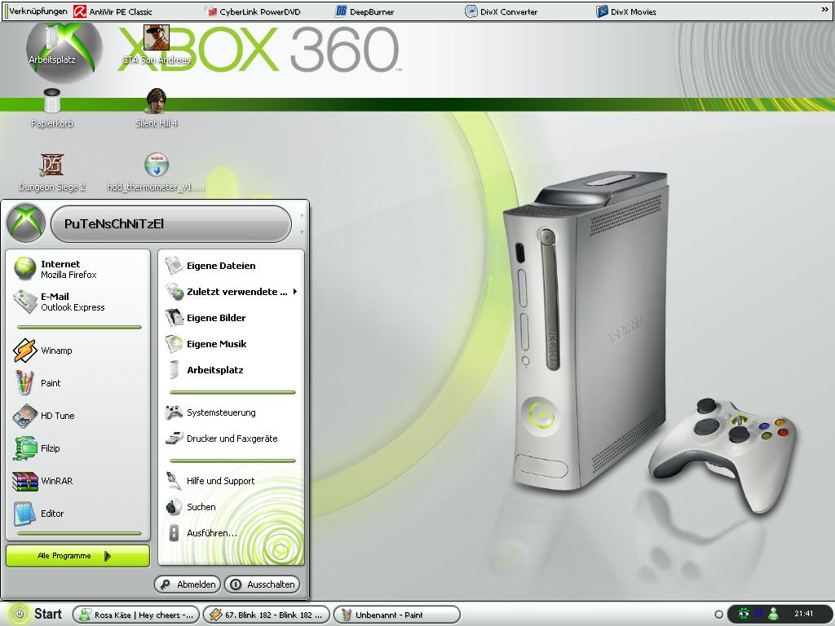Launch DivX Movies from toolbar
Screen dimensions: 835x626
click(x=625, y=11)
